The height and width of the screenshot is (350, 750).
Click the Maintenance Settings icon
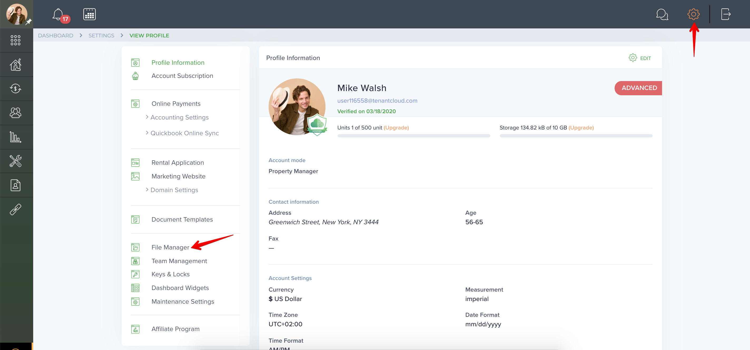[x=135, y=301]
